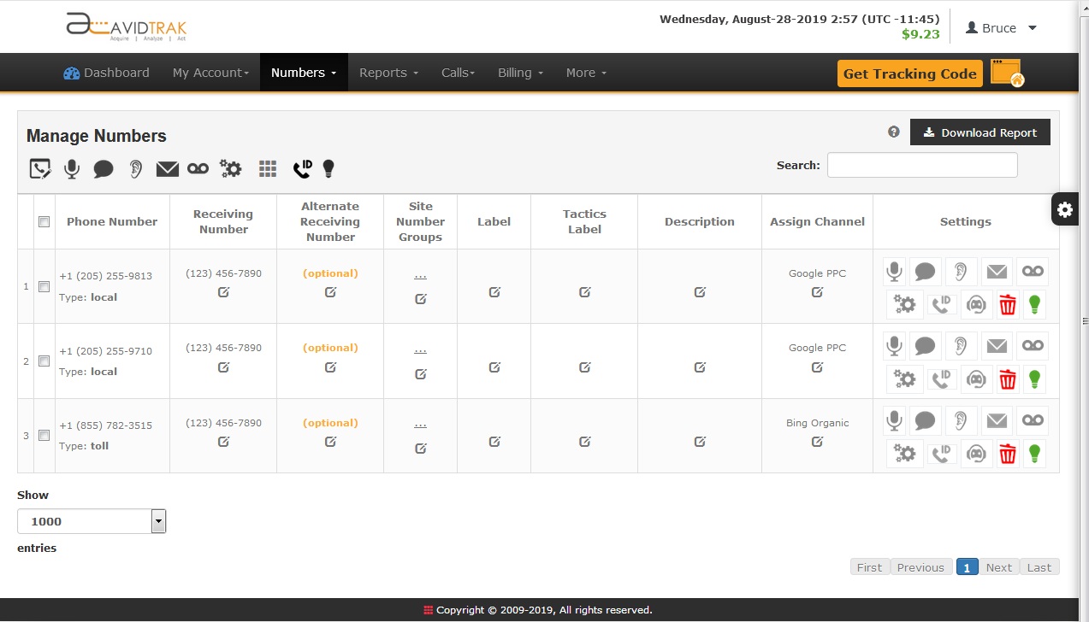Click voicemail setting for number 255-9710
Screen dimensions: 1089x622
pyautogui.click(x=1033, y=346)
